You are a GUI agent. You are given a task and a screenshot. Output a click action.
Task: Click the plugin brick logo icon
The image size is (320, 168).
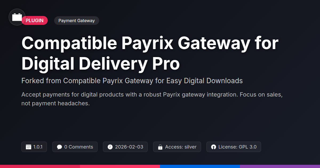point(17,17)
